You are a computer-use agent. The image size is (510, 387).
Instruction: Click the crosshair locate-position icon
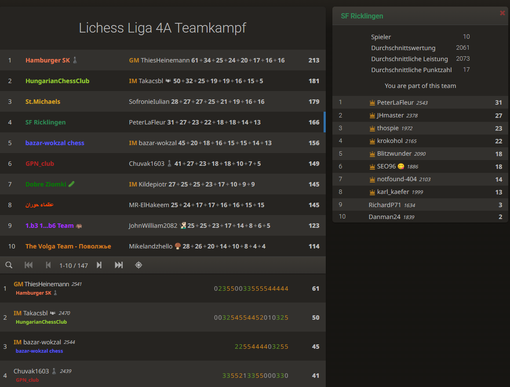tap(138, 265)
